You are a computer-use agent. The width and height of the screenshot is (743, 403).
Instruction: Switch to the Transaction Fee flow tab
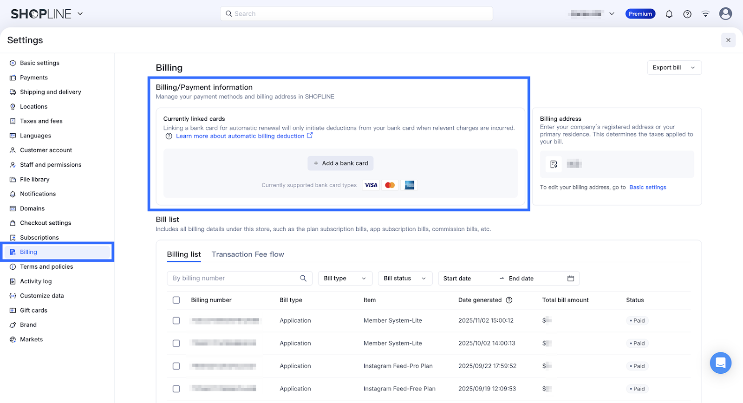point(248,254)
